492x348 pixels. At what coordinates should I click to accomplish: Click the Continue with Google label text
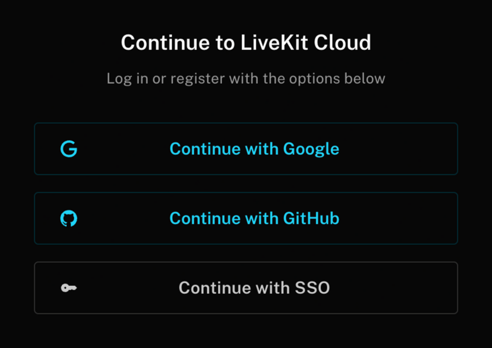coord(254,148)
